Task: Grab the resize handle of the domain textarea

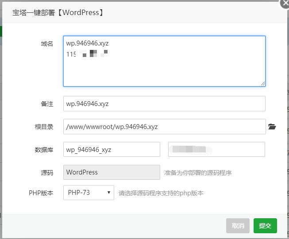Action: click(x=263, y=83)
